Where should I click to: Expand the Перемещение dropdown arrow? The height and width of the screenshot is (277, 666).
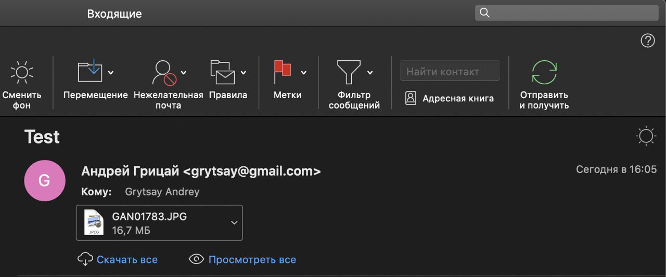111,73
